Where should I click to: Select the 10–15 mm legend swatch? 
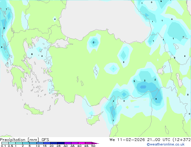(x=40, y=143)
